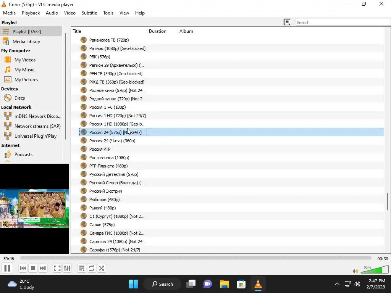Toggle fullscreen video mode
This screenshot has height=293, width=391.
coord(57,268)
